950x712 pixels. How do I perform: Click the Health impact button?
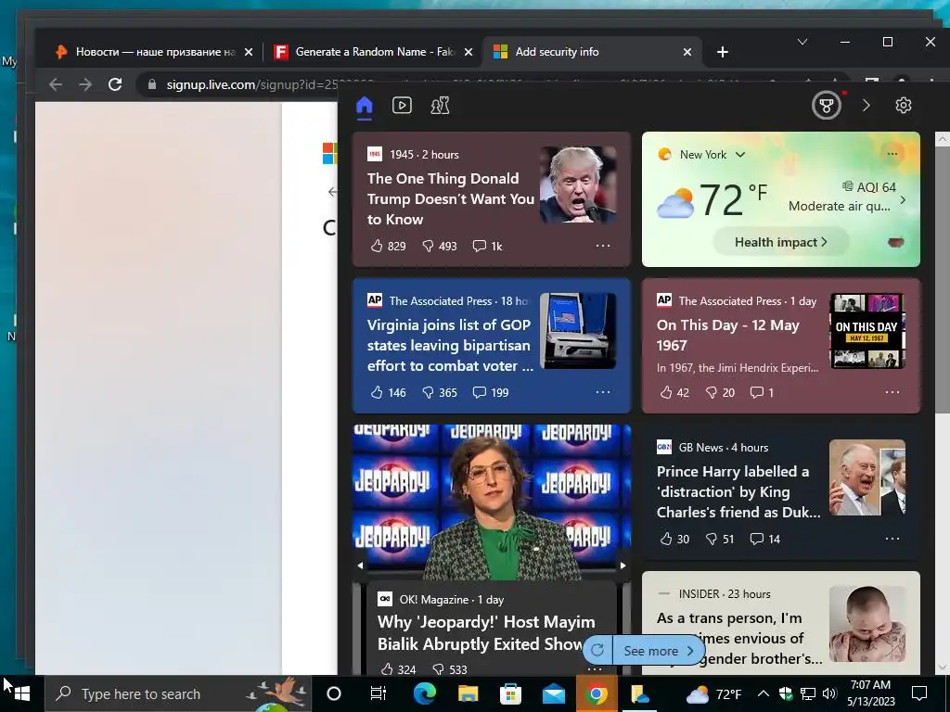tap(780, 242)
